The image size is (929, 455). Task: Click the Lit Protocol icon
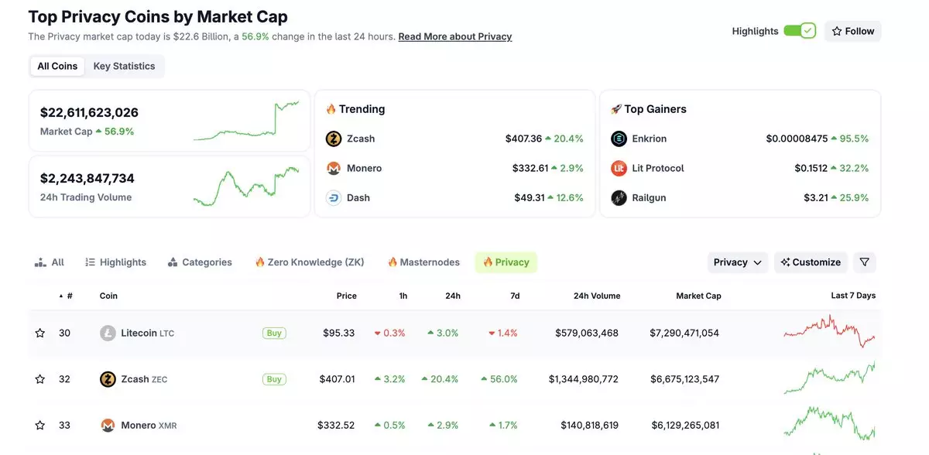click(619, 168)
